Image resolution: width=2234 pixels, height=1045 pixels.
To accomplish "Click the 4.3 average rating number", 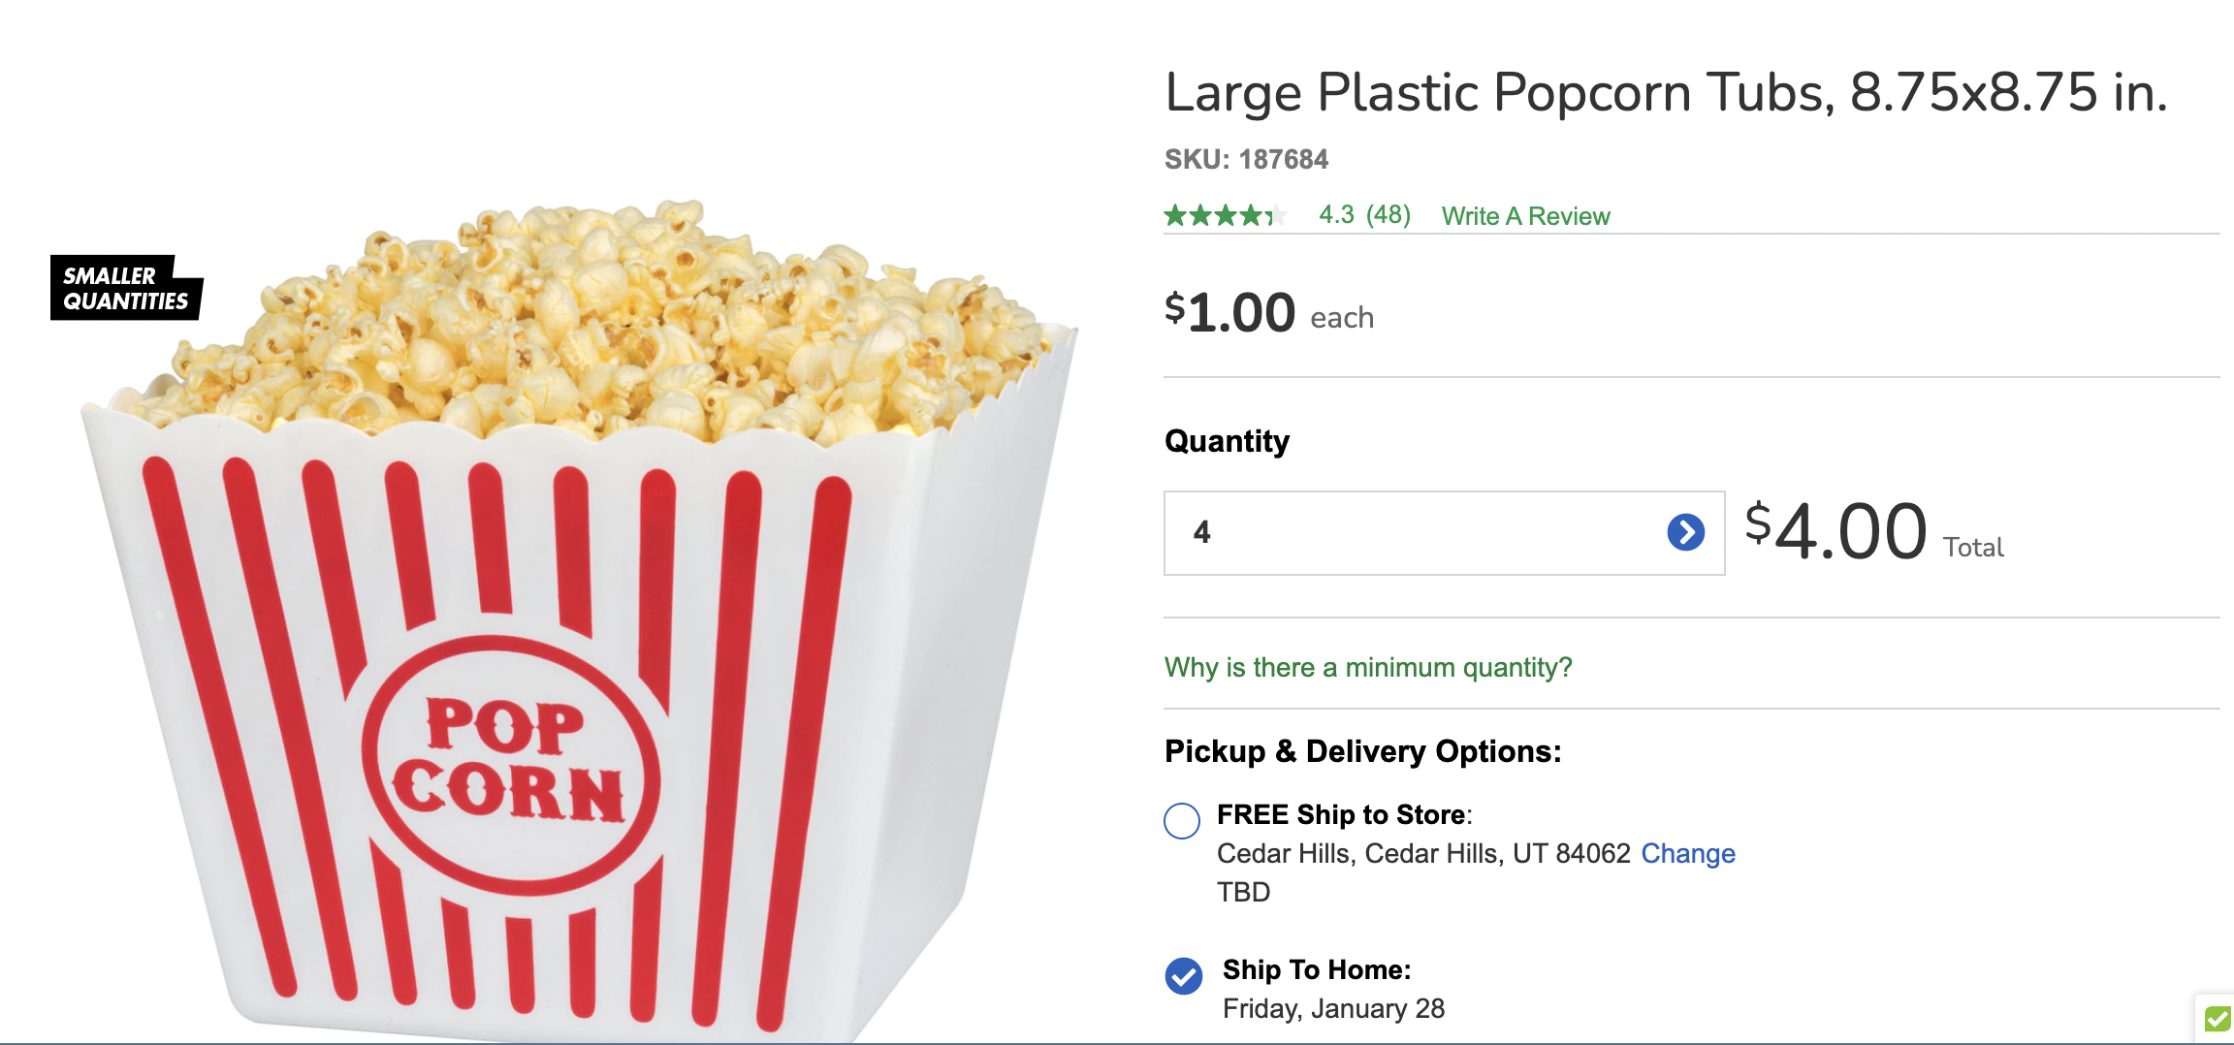I will coord(1336,215).
